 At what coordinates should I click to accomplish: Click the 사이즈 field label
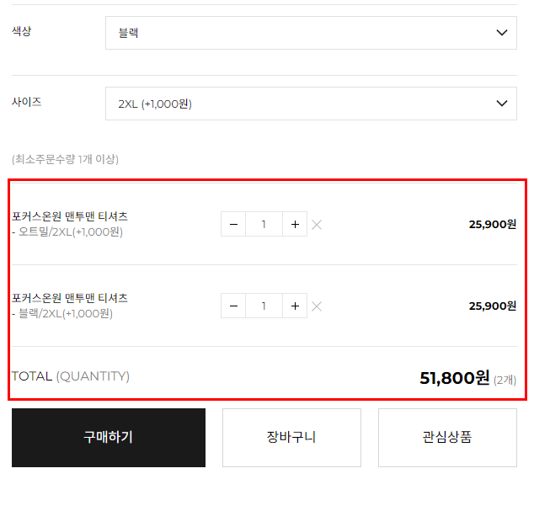point(27,102)
